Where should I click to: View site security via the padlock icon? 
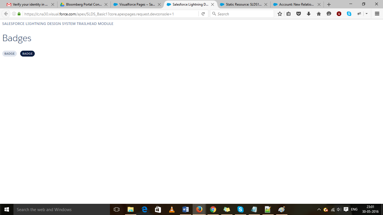19,13
